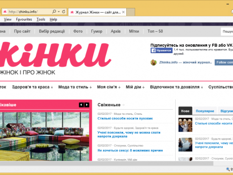Screen dimensions: 233x175
Task: Open sidebar link Стильні способи носити
Action: click(213, 123)
